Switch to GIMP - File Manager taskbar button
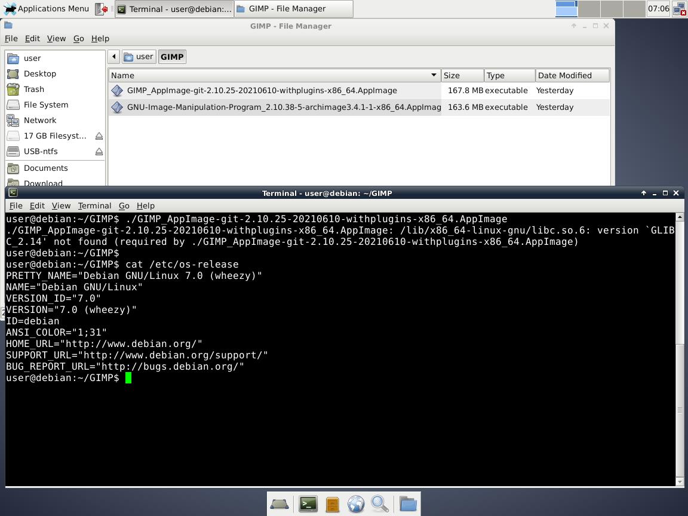 (294, 9)
